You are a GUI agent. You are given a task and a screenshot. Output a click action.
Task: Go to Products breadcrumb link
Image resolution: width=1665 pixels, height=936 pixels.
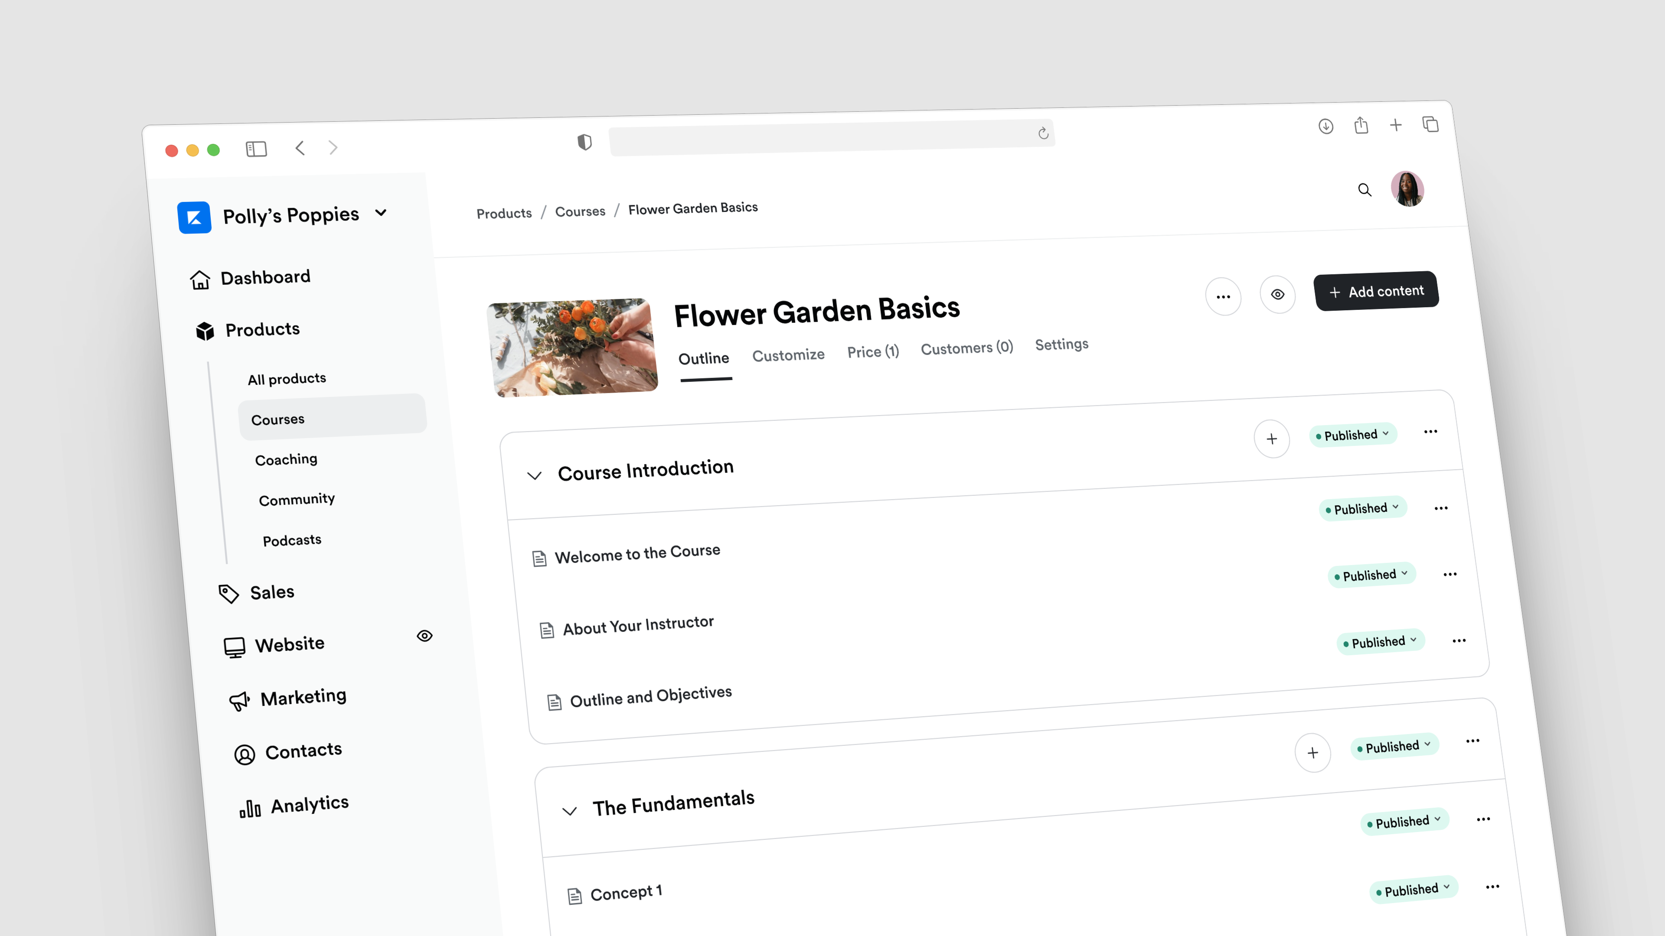(504, 214)
